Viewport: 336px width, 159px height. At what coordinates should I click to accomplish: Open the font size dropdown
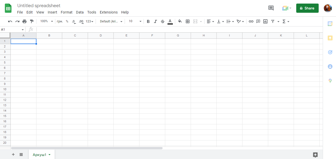[x=134, y=21]
